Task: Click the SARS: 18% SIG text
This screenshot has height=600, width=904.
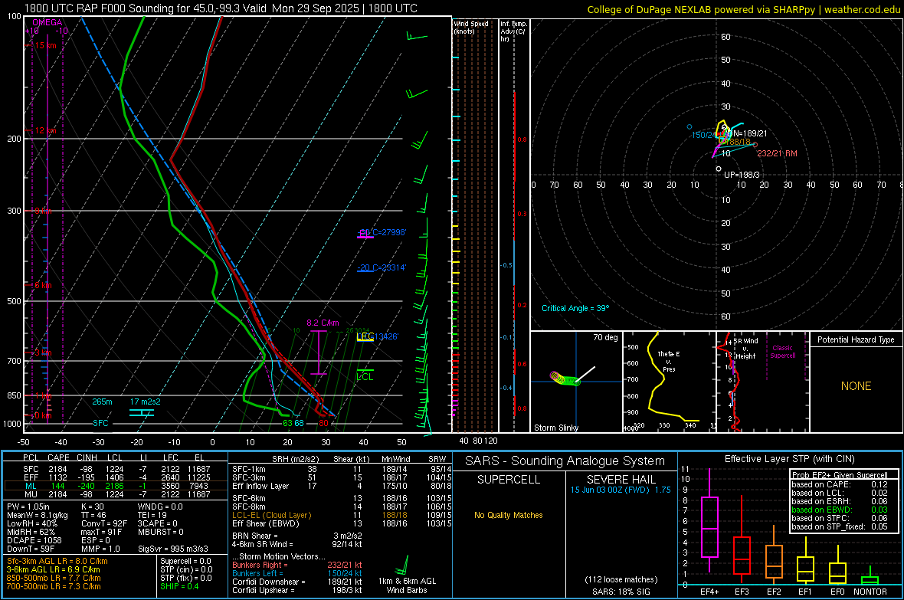Action: [x=621, y=592]
